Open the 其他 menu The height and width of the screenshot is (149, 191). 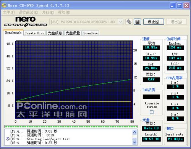[x=48, y=12]
